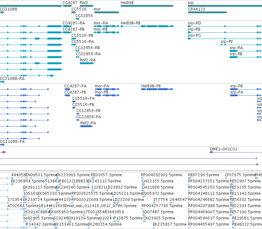Select the srp-RE transcript label
The image size is (262, 229).
(194, 29)
